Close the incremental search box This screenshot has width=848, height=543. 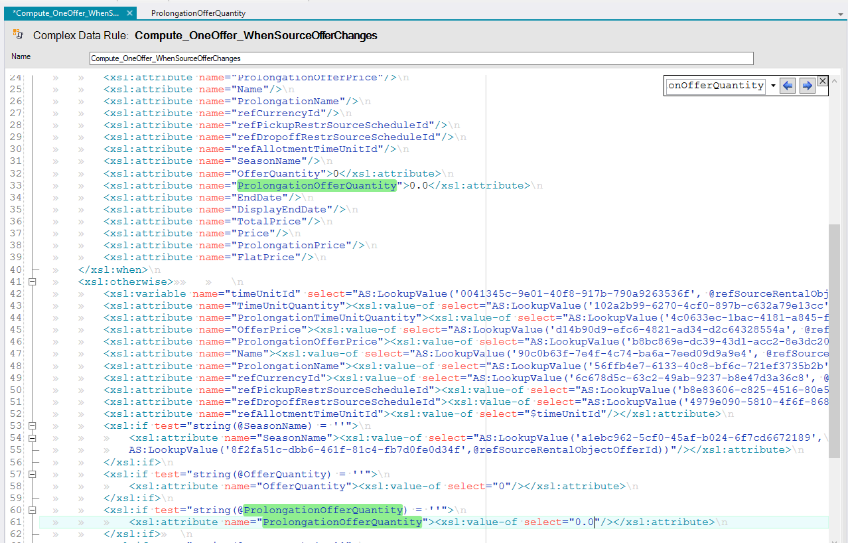click(x=822, y=81)
